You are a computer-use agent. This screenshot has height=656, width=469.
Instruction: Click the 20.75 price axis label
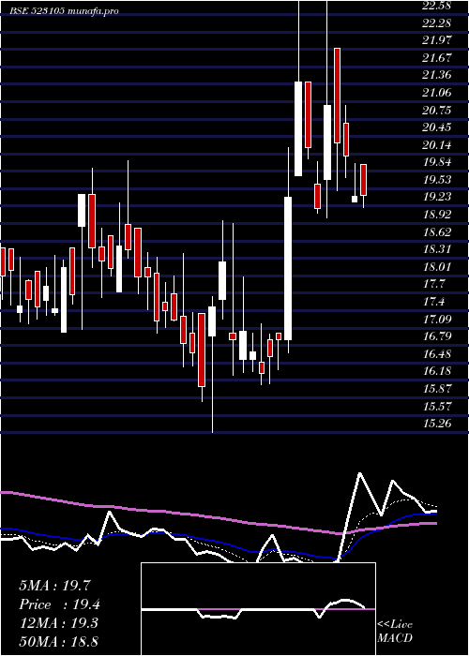[437, 110]
